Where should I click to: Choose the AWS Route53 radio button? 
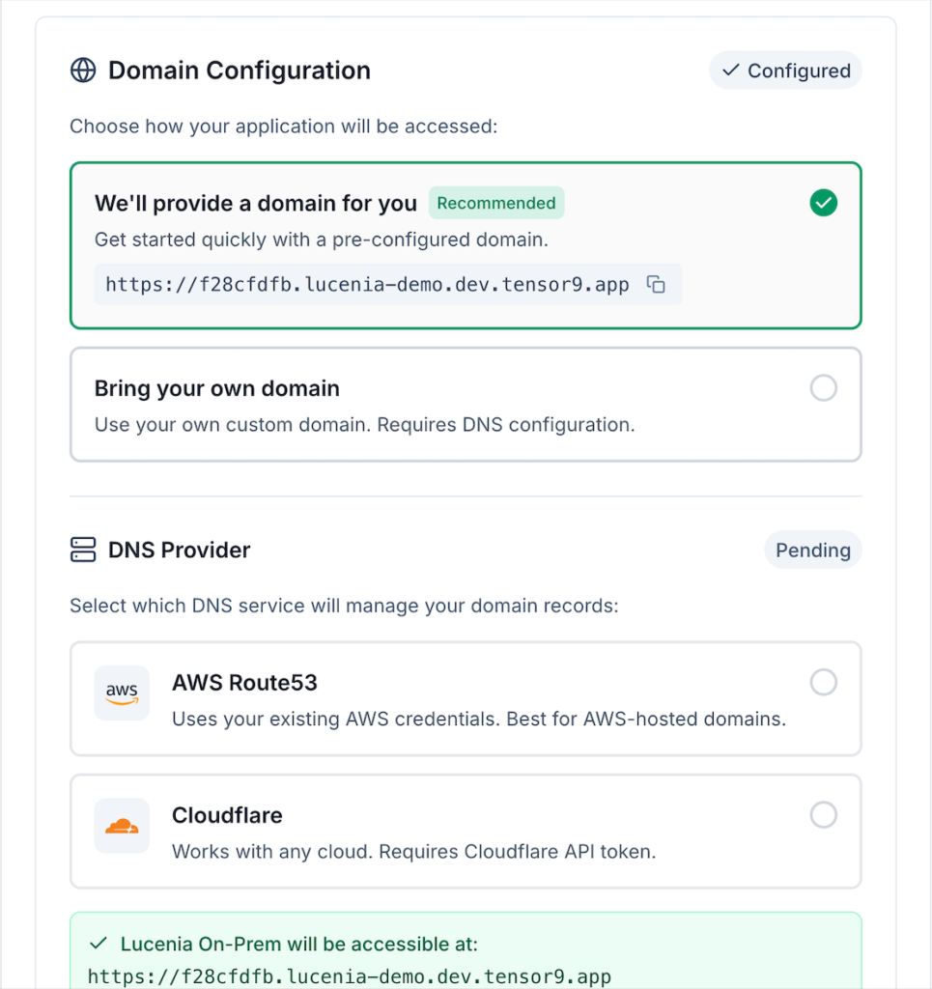coord(824,683)
